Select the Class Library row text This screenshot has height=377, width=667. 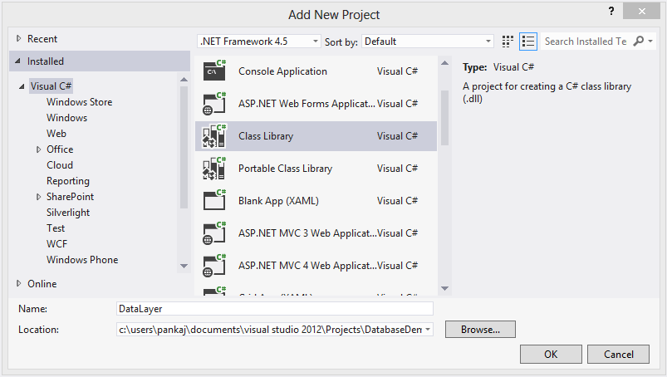(x=266, y=136)
